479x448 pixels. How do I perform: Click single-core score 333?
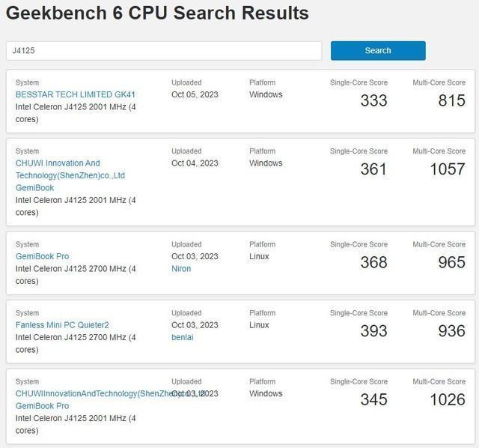click(373, 100)
